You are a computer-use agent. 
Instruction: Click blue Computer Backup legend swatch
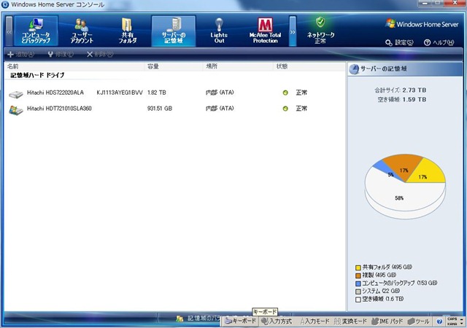358,284
